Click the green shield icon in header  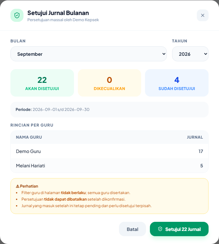tap(17, 15)
